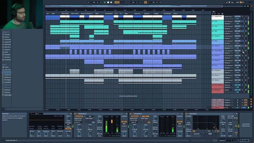Enable the MIDI map mode button
Screen dimensions: 254x143
(x=237, y=2)
